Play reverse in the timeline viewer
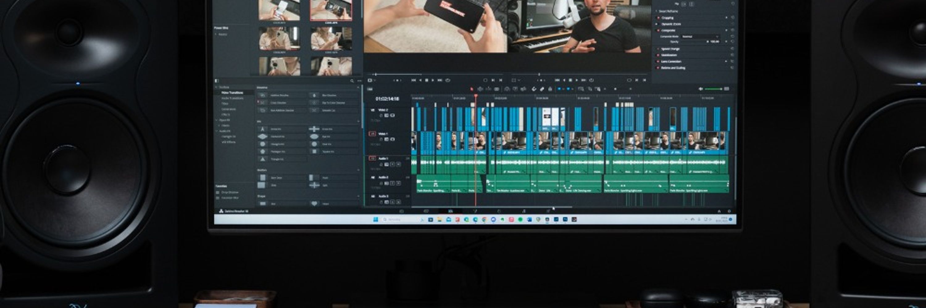The height and width of the screenshot is (308, 926). (x=564, y=80)
